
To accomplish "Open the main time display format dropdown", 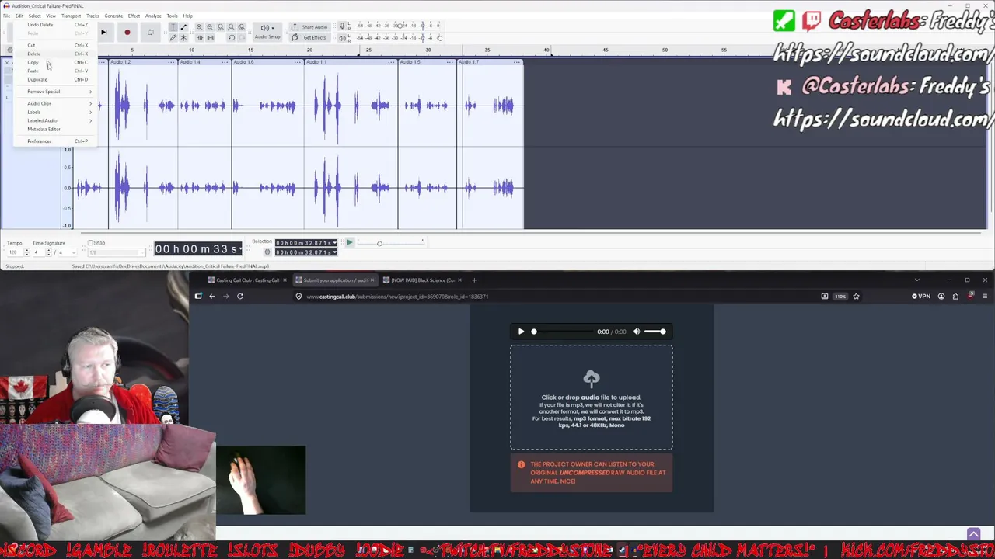I will pyautogui.click(x=240, y=248).
